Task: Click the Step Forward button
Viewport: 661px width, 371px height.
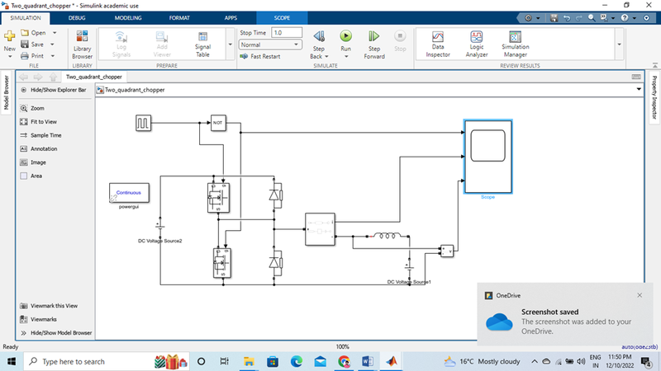Action: coord(374,45)
